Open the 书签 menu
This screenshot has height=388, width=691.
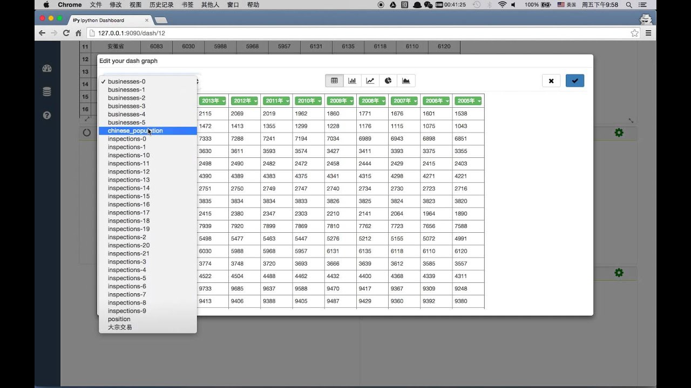[187, 4]
